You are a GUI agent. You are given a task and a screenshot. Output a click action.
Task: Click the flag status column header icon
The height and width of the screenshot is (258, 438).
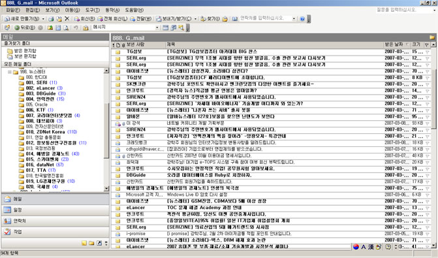426,44
